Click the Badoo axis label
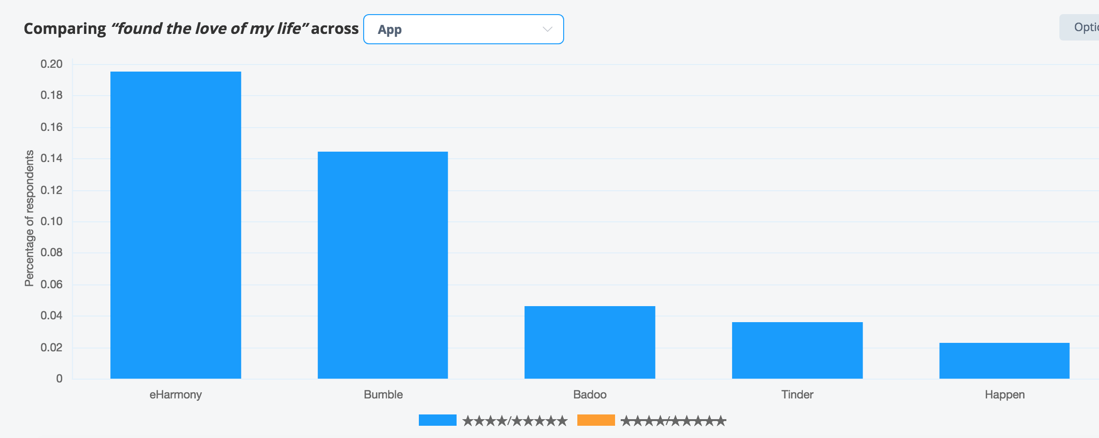Viewport: 1099px width, 438px height. (590, 395)
